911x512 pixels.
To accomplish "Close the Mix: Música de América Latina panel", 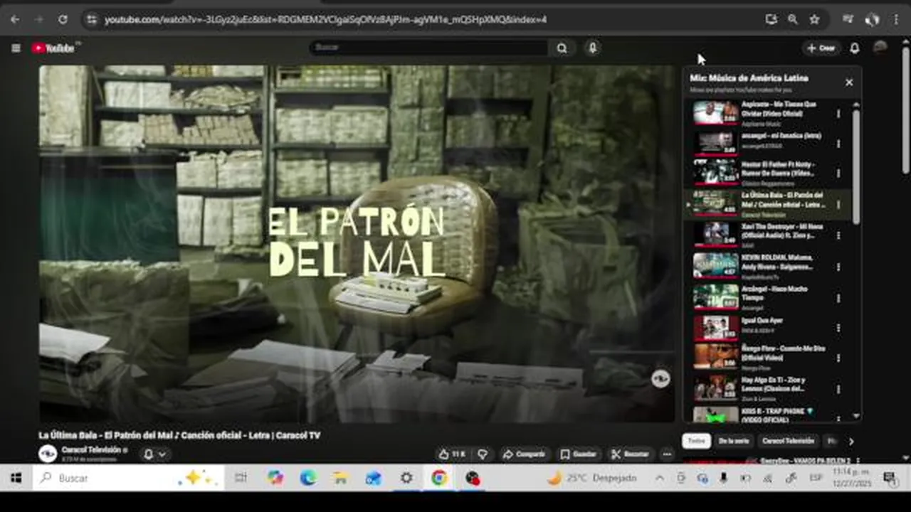I will pos(849,82).
